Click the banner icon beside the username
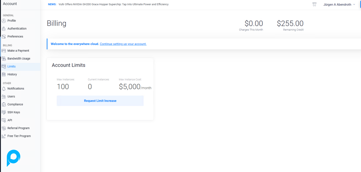 click(x=314, y=4)
